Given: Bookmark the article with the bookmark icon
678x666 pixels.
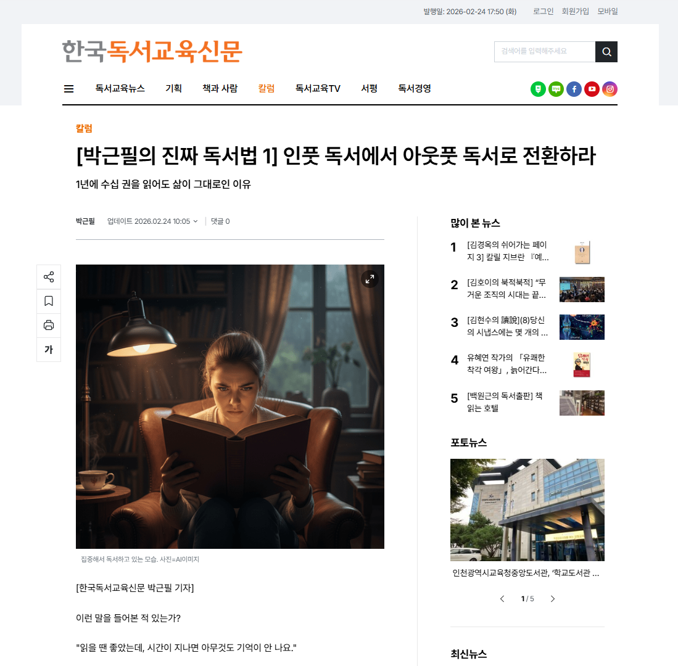Looking at the screenshot, I should 49,301.
